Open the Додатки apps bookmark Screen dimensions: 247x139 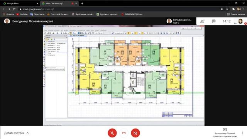tap(8, 14)
